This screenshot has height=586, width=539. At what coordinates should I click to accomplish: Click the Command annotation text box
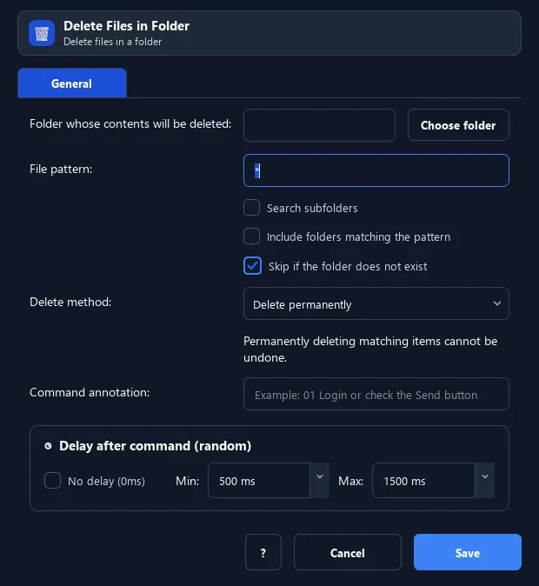click(376, 394)
